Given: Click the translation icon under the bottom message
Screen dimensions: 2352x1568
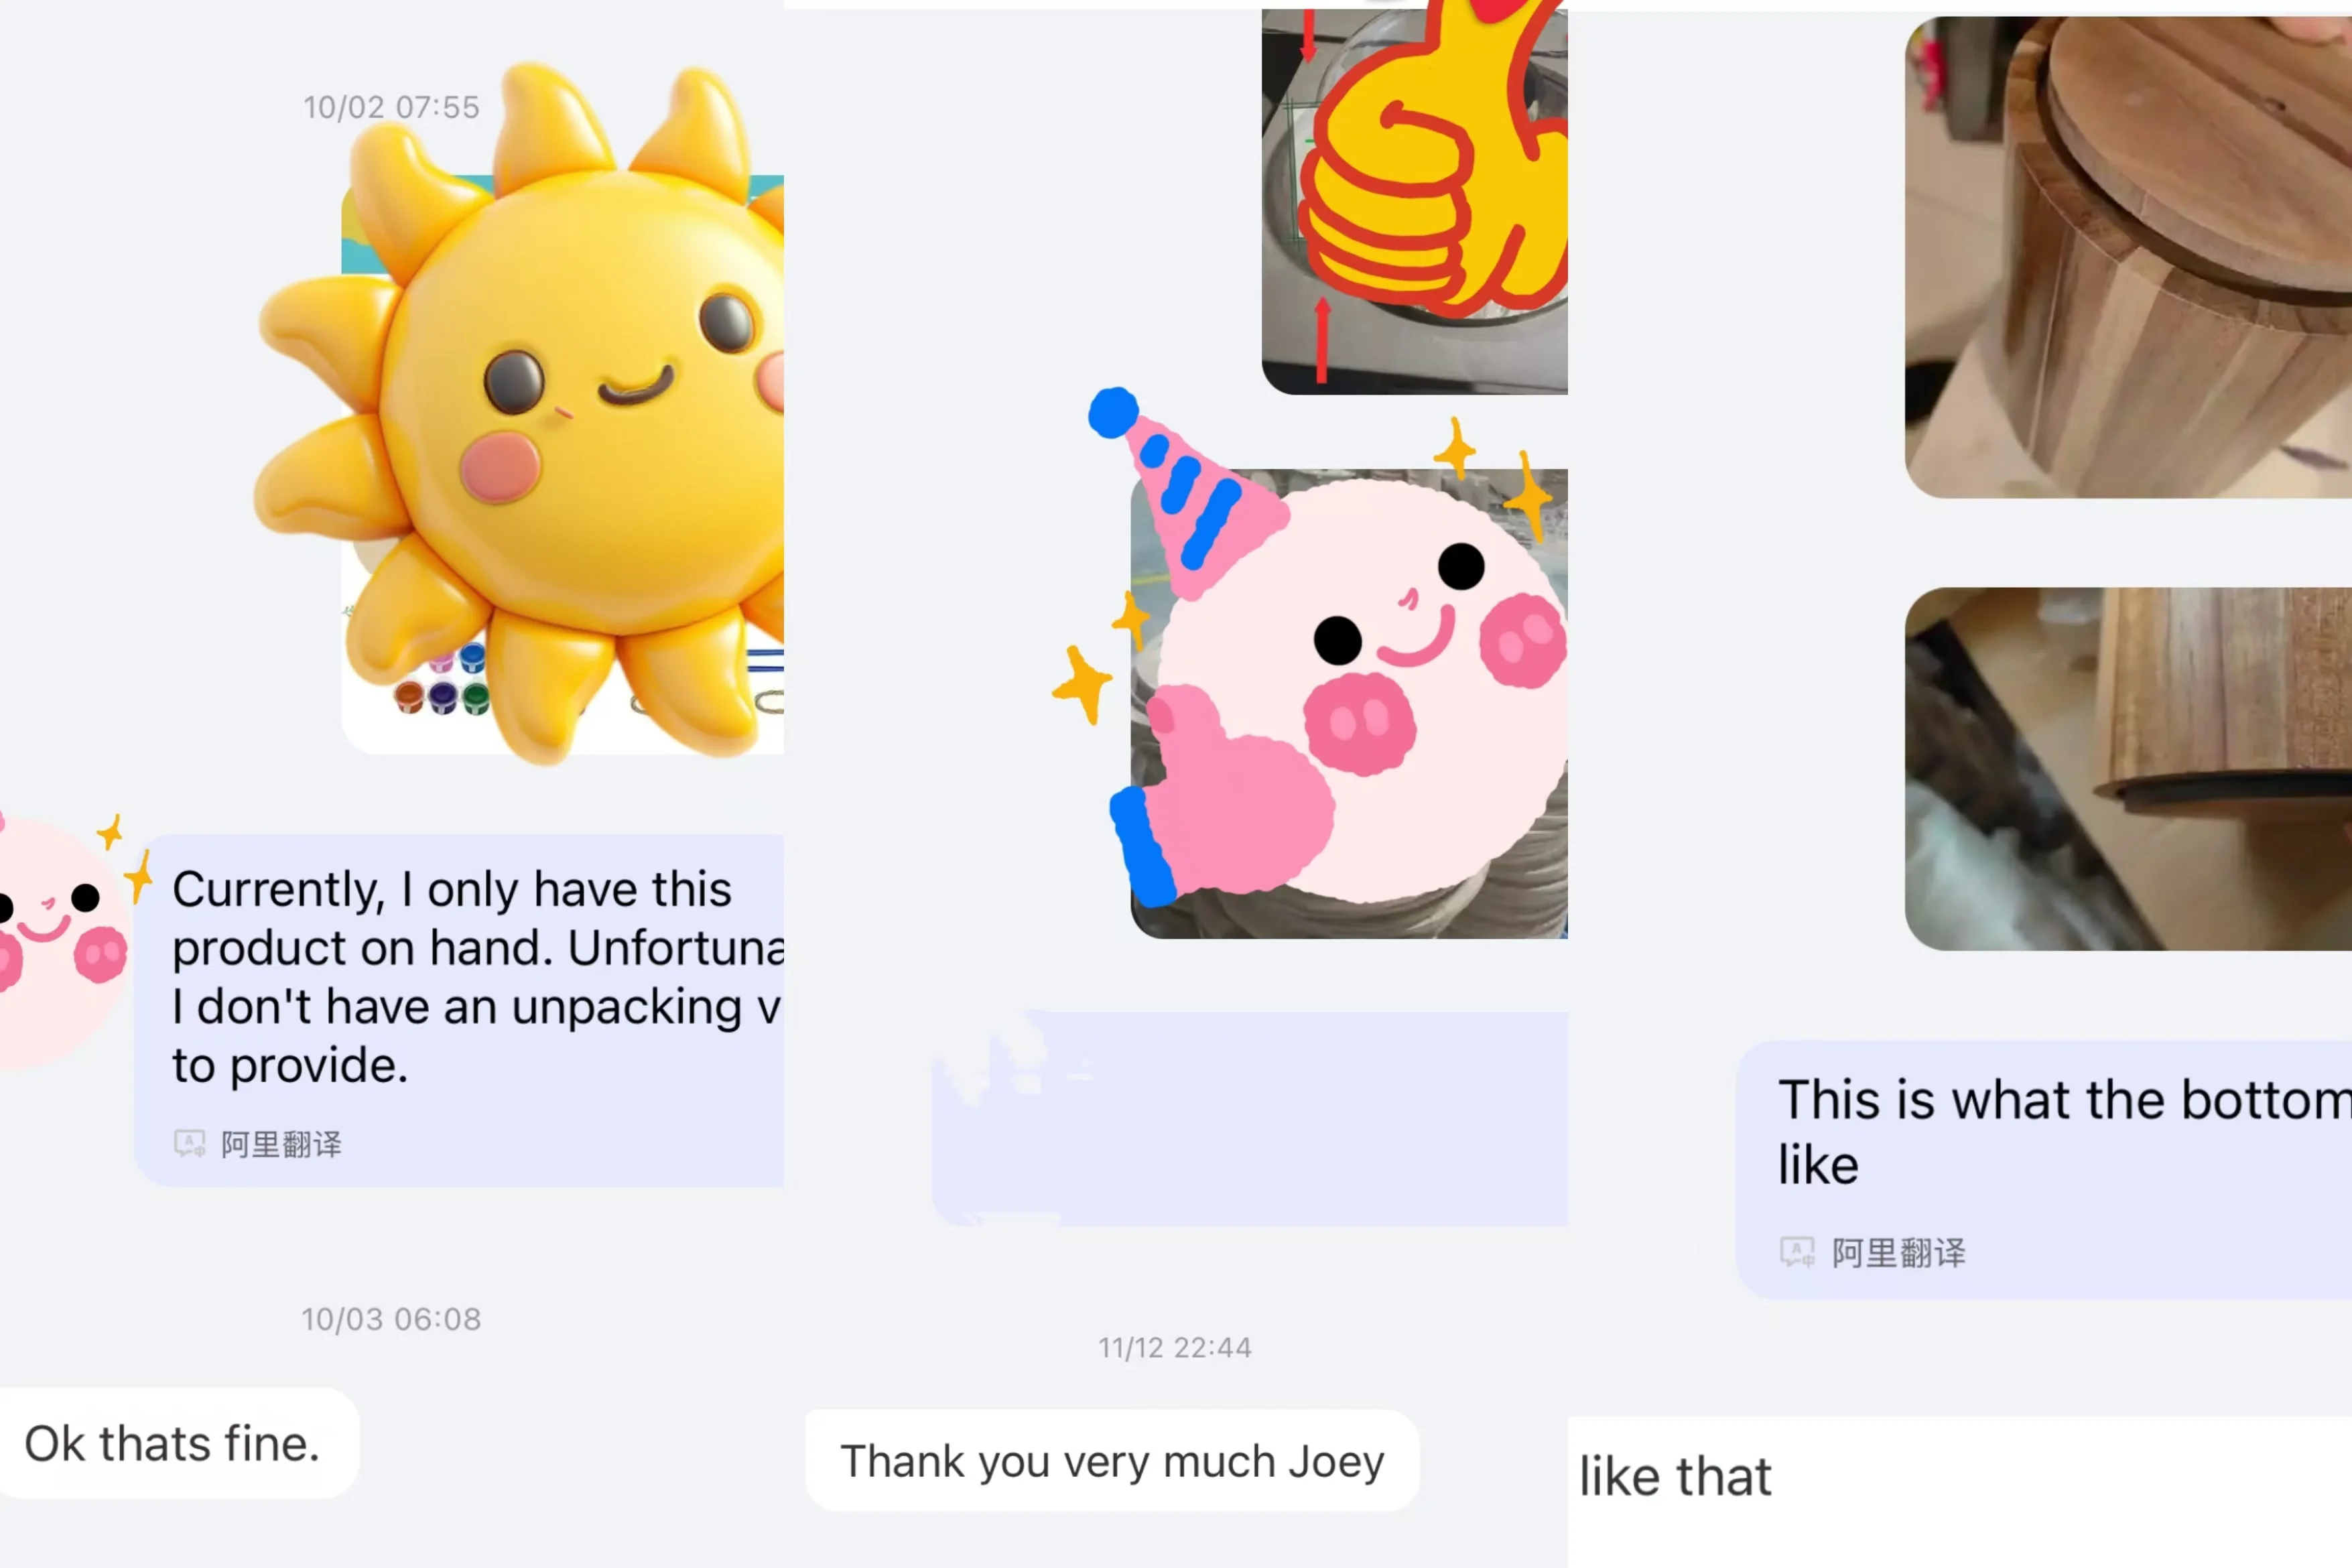Looking at the screenshot, I should 1796,1252.
